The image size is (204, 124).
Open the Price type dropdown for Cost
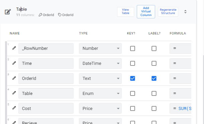pos(100,108)
